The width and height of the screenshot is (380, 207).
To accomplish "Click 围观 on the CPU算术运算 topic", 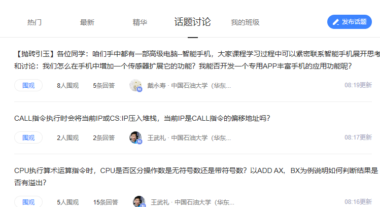I will click(28, 201).
